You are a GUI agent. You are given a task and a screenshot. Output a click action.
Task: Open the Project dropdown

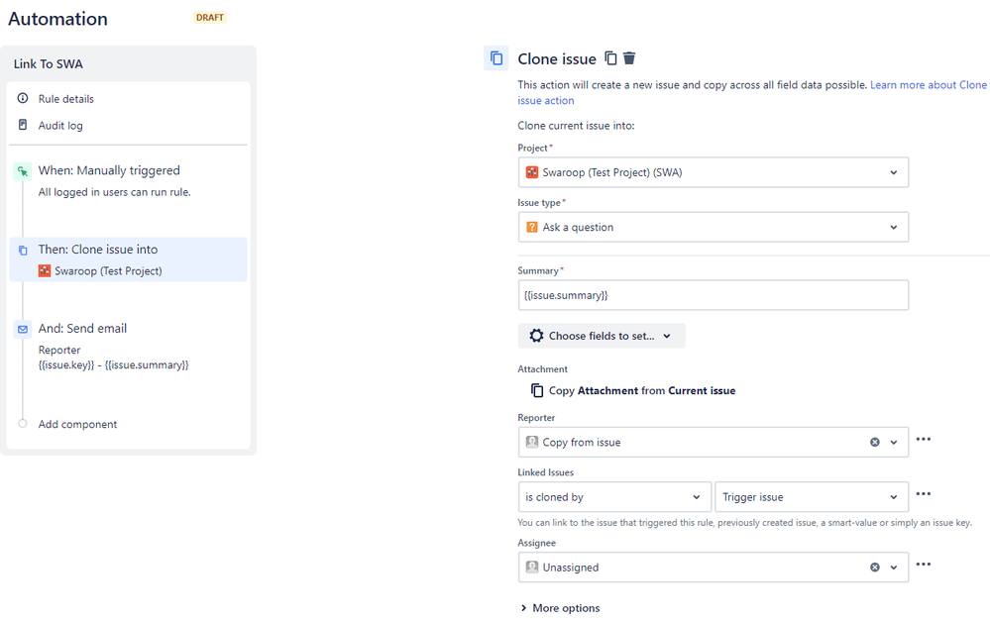point(714,172)
